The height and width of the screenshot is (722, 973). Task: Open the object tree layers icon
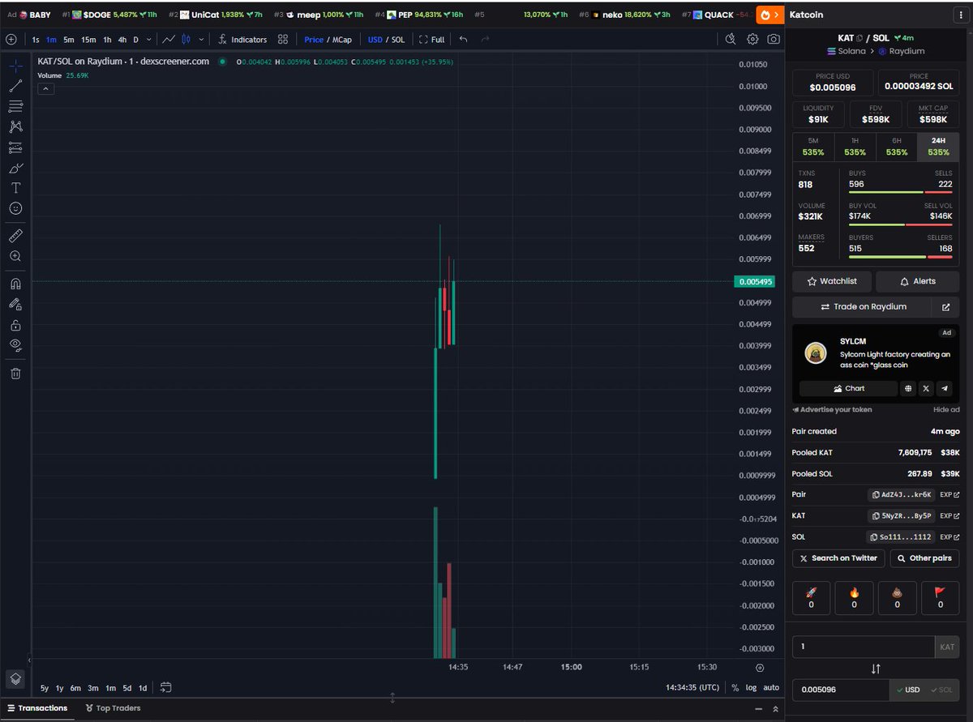point(15,679)
